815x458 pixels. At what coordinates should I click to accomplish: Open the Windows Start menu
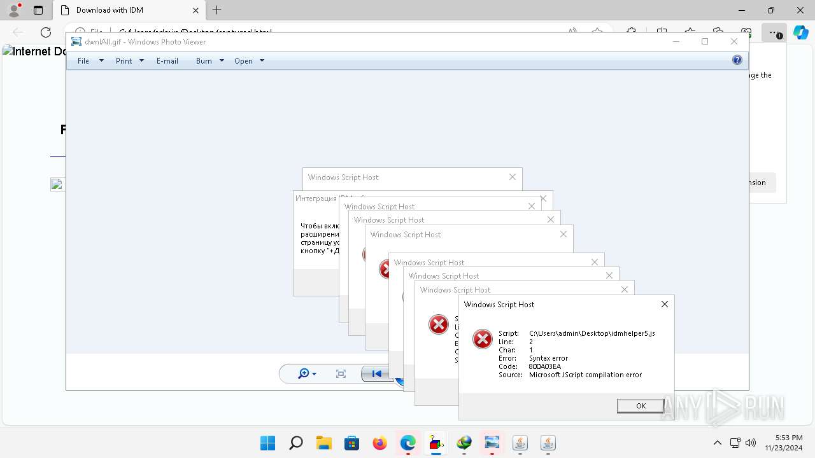coord(268,443)
